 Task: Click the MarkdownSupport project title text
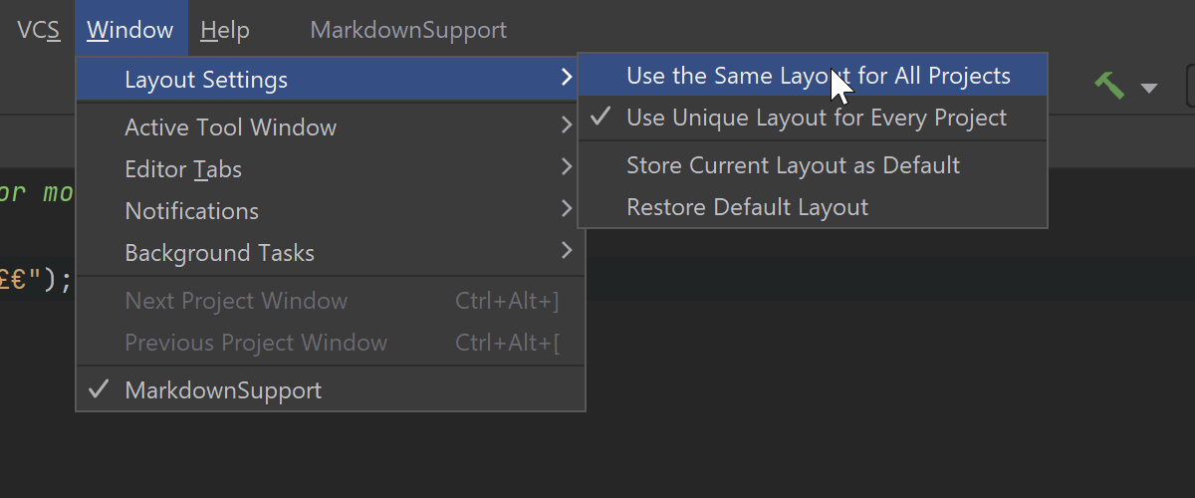[x=408, y=31]
